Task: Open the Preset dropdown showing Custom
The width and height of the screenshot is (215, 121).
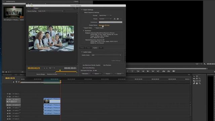Action: (x=105, y=19)
